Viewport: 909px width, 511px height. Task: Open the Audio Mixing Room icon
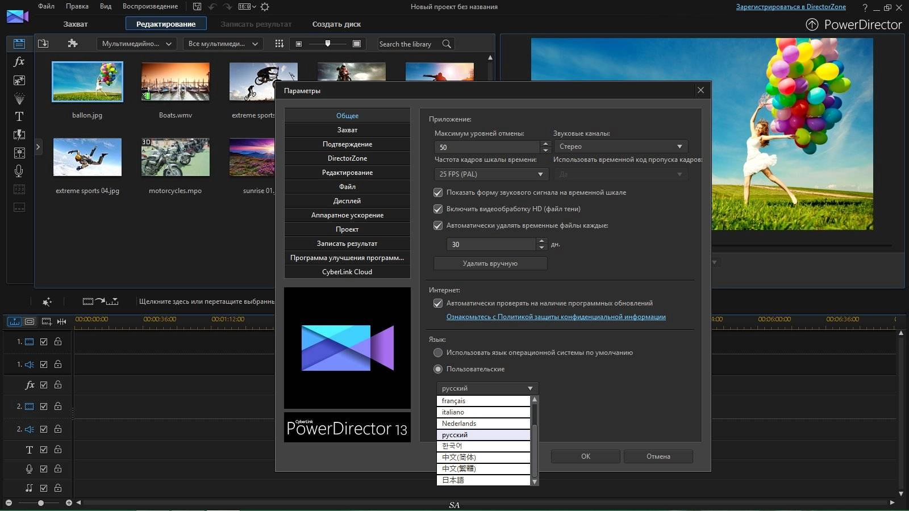[x=19, y=153]
